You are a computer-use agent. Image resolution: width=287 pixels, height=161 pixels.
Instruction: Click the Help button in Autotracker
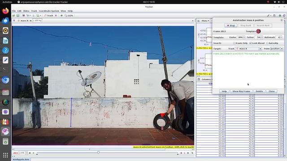pos(224,91)
